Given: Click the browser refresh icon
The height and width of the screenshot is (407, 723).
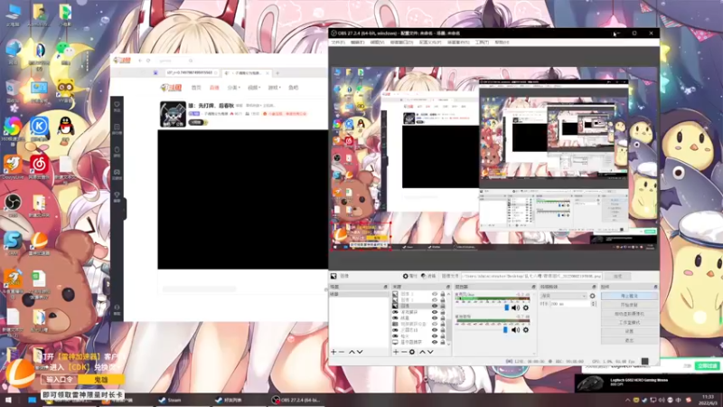Looking at the screenshot, I should [148, 61].
